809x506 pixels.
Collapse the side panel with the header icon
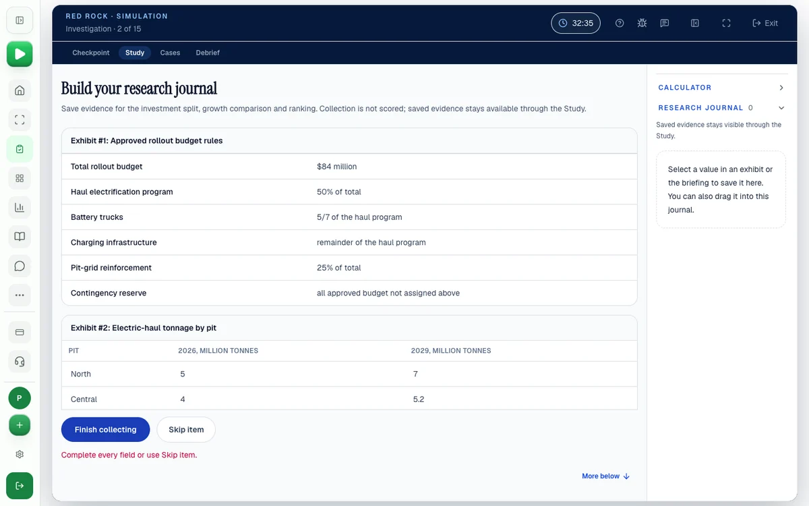(x=695, y=23)
